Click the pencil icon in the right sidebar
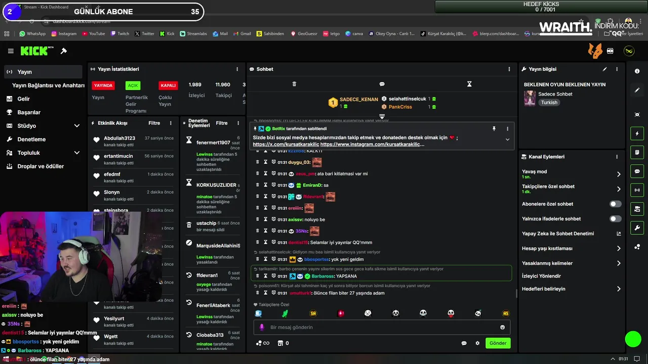Viewport: 648px width, 364px height. [x=637, y=90]
